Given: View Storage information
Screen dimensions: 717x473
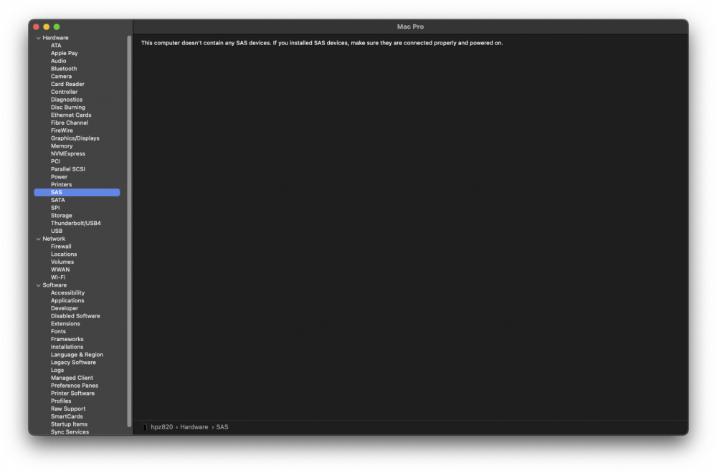Looking at the screenshot, I should coord(61,216).
